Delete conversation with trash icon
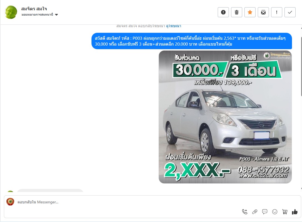This screenshot has width=302, height=222. (237, 12)
